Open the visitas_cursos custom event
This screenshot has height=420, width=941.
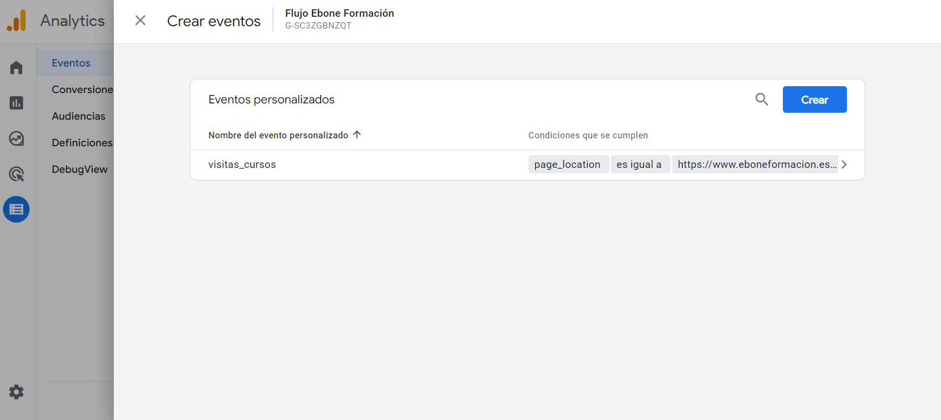point(242,164)
